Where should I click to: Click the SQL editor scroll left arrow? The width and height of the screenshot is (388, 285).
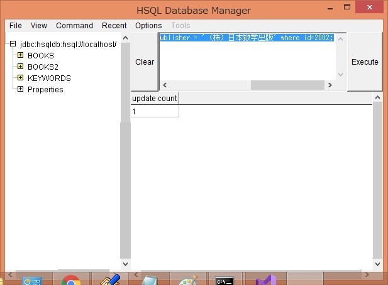click(165, 85)
